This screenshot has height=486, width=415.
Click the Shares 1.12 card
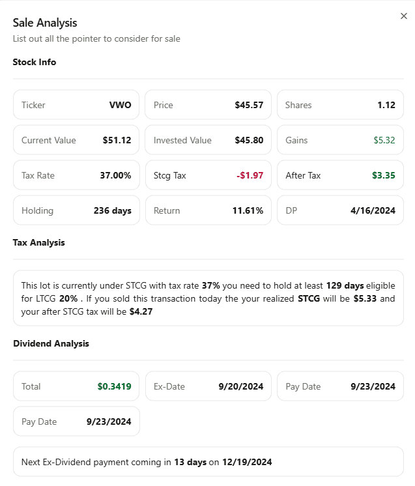pyautogui.click(x=340, y=105)
